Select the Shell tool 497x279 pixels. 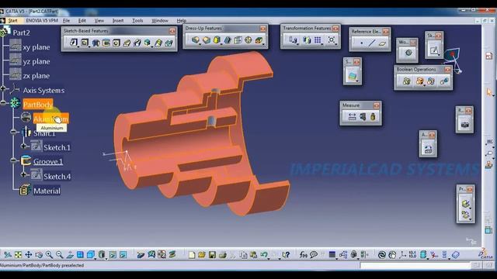[228, 40]
